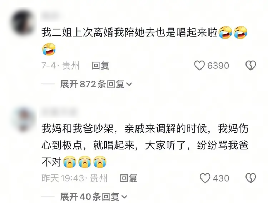Like the comment with 430 likes
The image size is (268, 203).
(205, 178)
